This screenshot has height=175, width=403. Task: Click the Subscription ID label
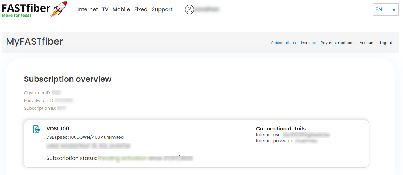coord(40,108)
